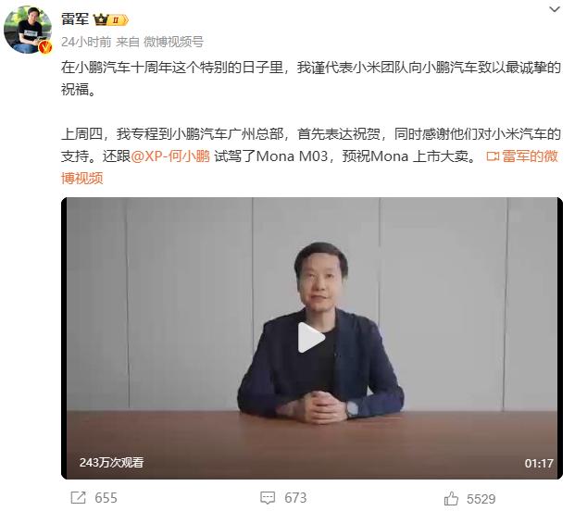The image size is (575, 511).
Task: Open the 微博视频号 source link
Action: 173,42
